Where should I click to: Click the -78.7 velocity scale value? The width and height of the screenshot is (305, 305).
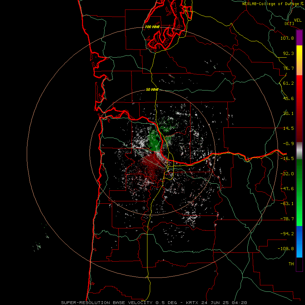(287, 219)
